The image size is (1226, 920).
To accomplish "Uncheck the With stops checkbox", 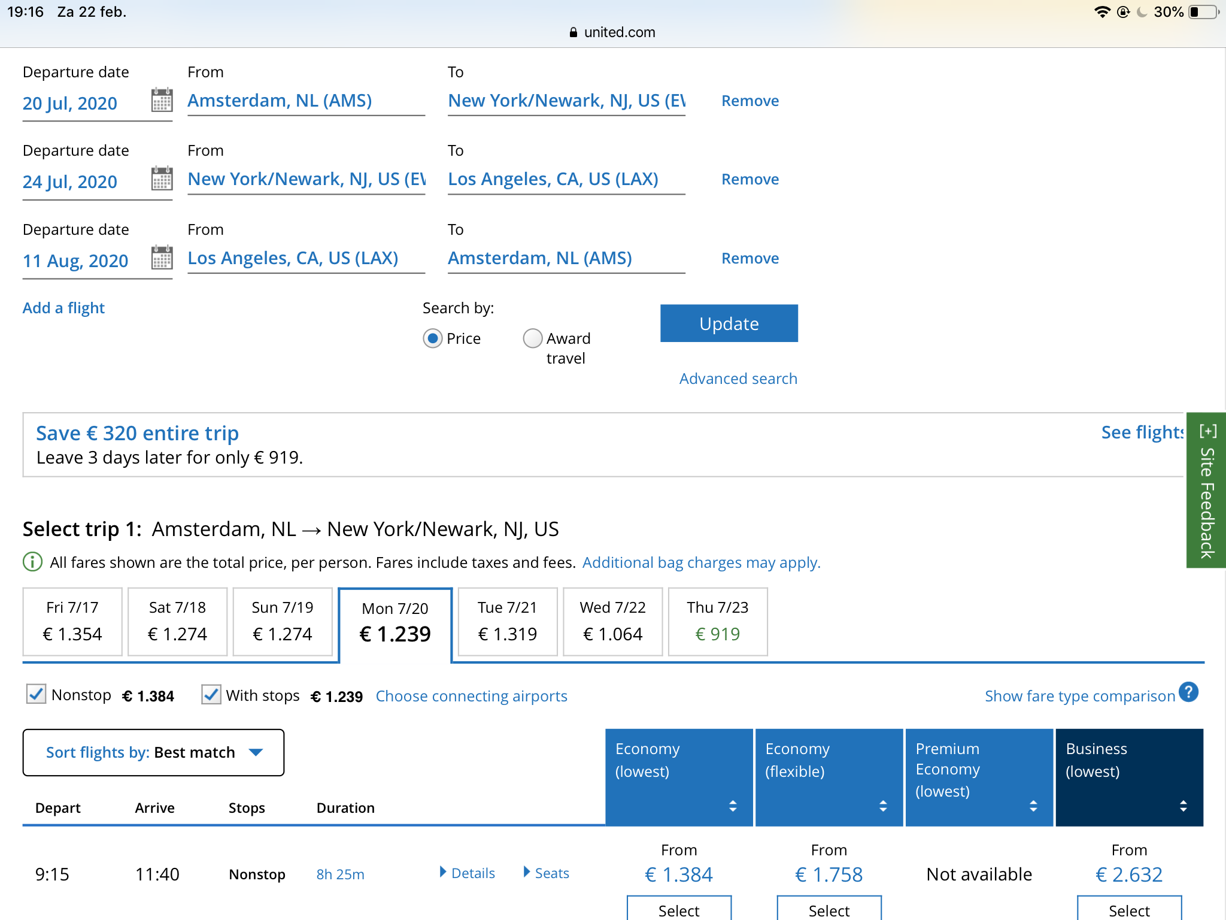I will point(211,694).
